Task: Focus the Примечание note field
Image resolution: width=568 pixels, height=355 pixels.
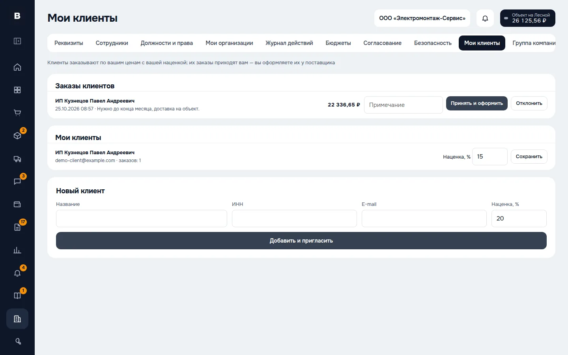Action: pos(404,105)
